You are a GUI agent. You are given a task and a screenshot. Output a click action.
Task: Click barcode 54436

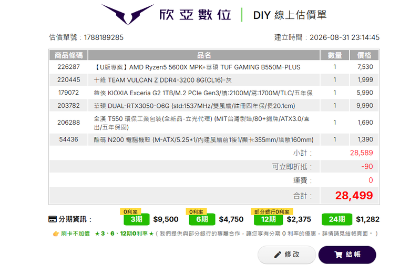(68, 139)
